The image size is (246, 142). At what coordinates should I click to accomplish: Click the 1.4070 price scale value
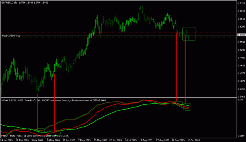click(x=241, y=81)
